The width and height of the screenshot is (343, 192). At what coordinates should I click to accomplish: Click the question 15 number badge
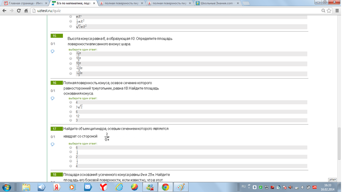pyautogui.click(x=57, y=36)
